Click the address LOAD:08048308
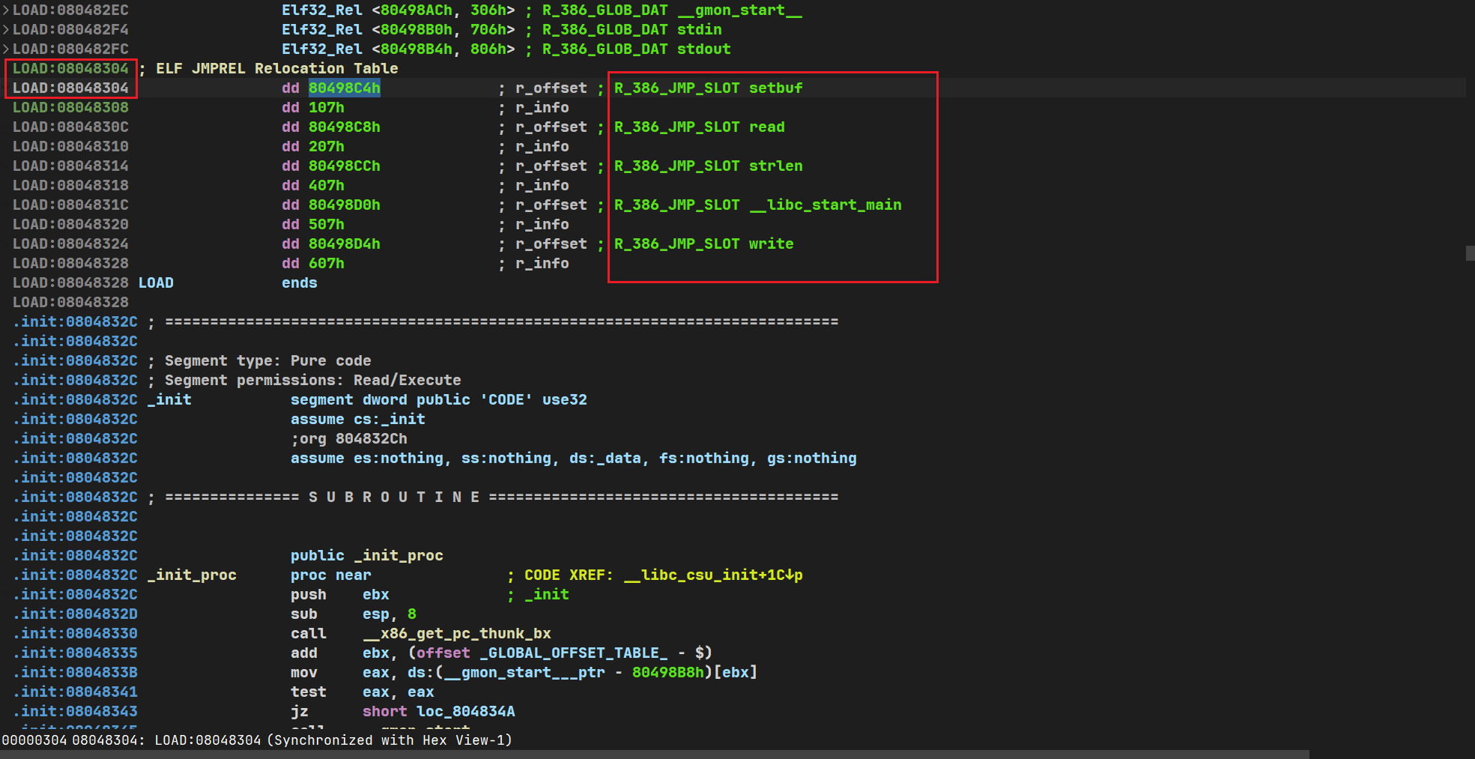 coord(70,108)
